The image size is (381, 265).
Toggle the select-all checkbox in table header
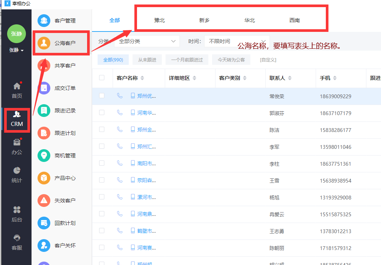click(102, 78)
